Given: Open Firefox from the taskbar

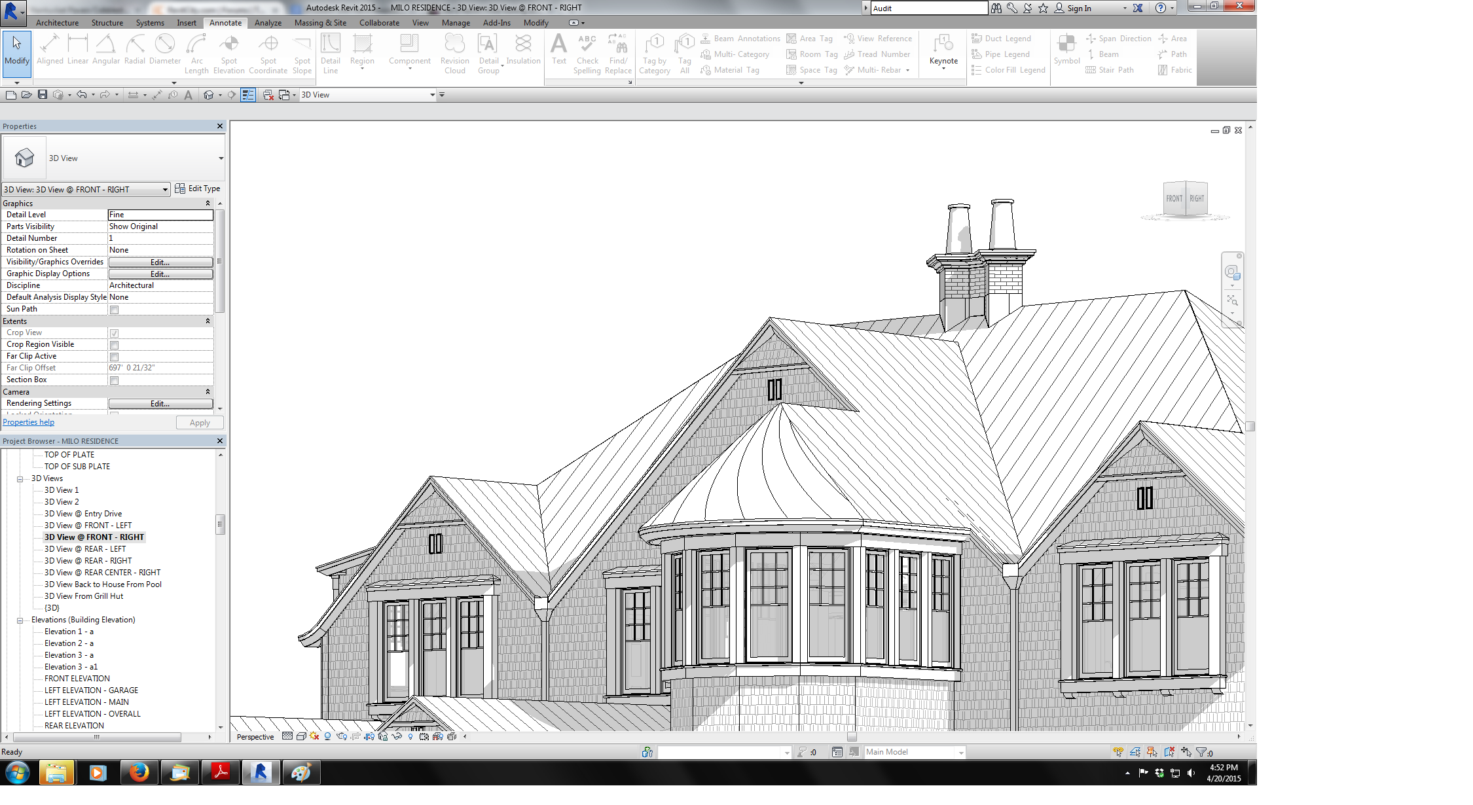Looking at the screenshot, I should pos(139,773).
